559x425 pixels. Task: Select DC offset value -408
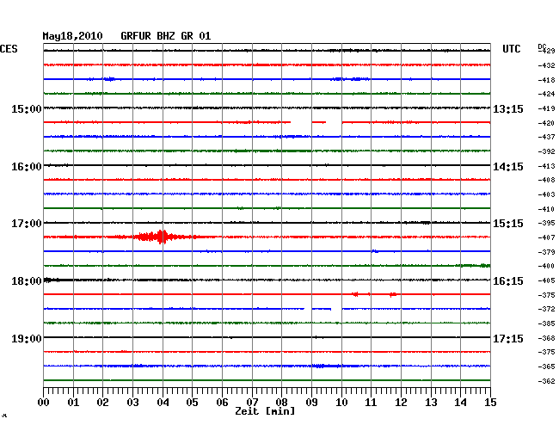click(546, 180)
